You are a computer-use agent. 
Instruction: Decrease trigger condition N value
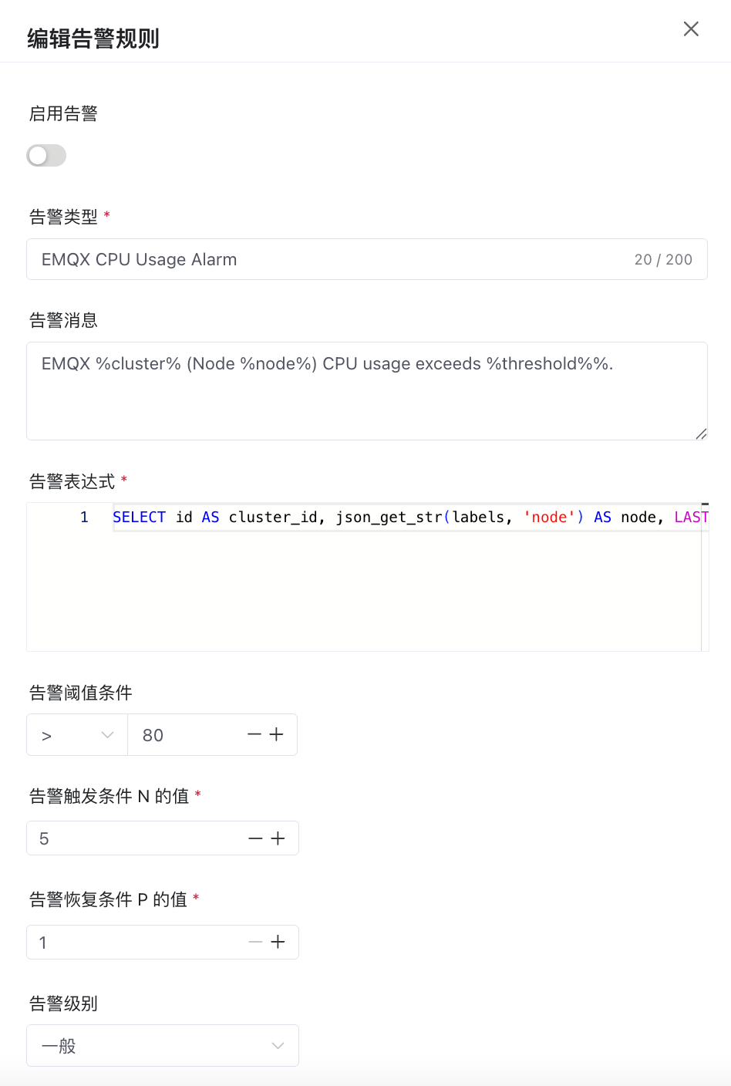pyautogui.click(x=255, y=838)
